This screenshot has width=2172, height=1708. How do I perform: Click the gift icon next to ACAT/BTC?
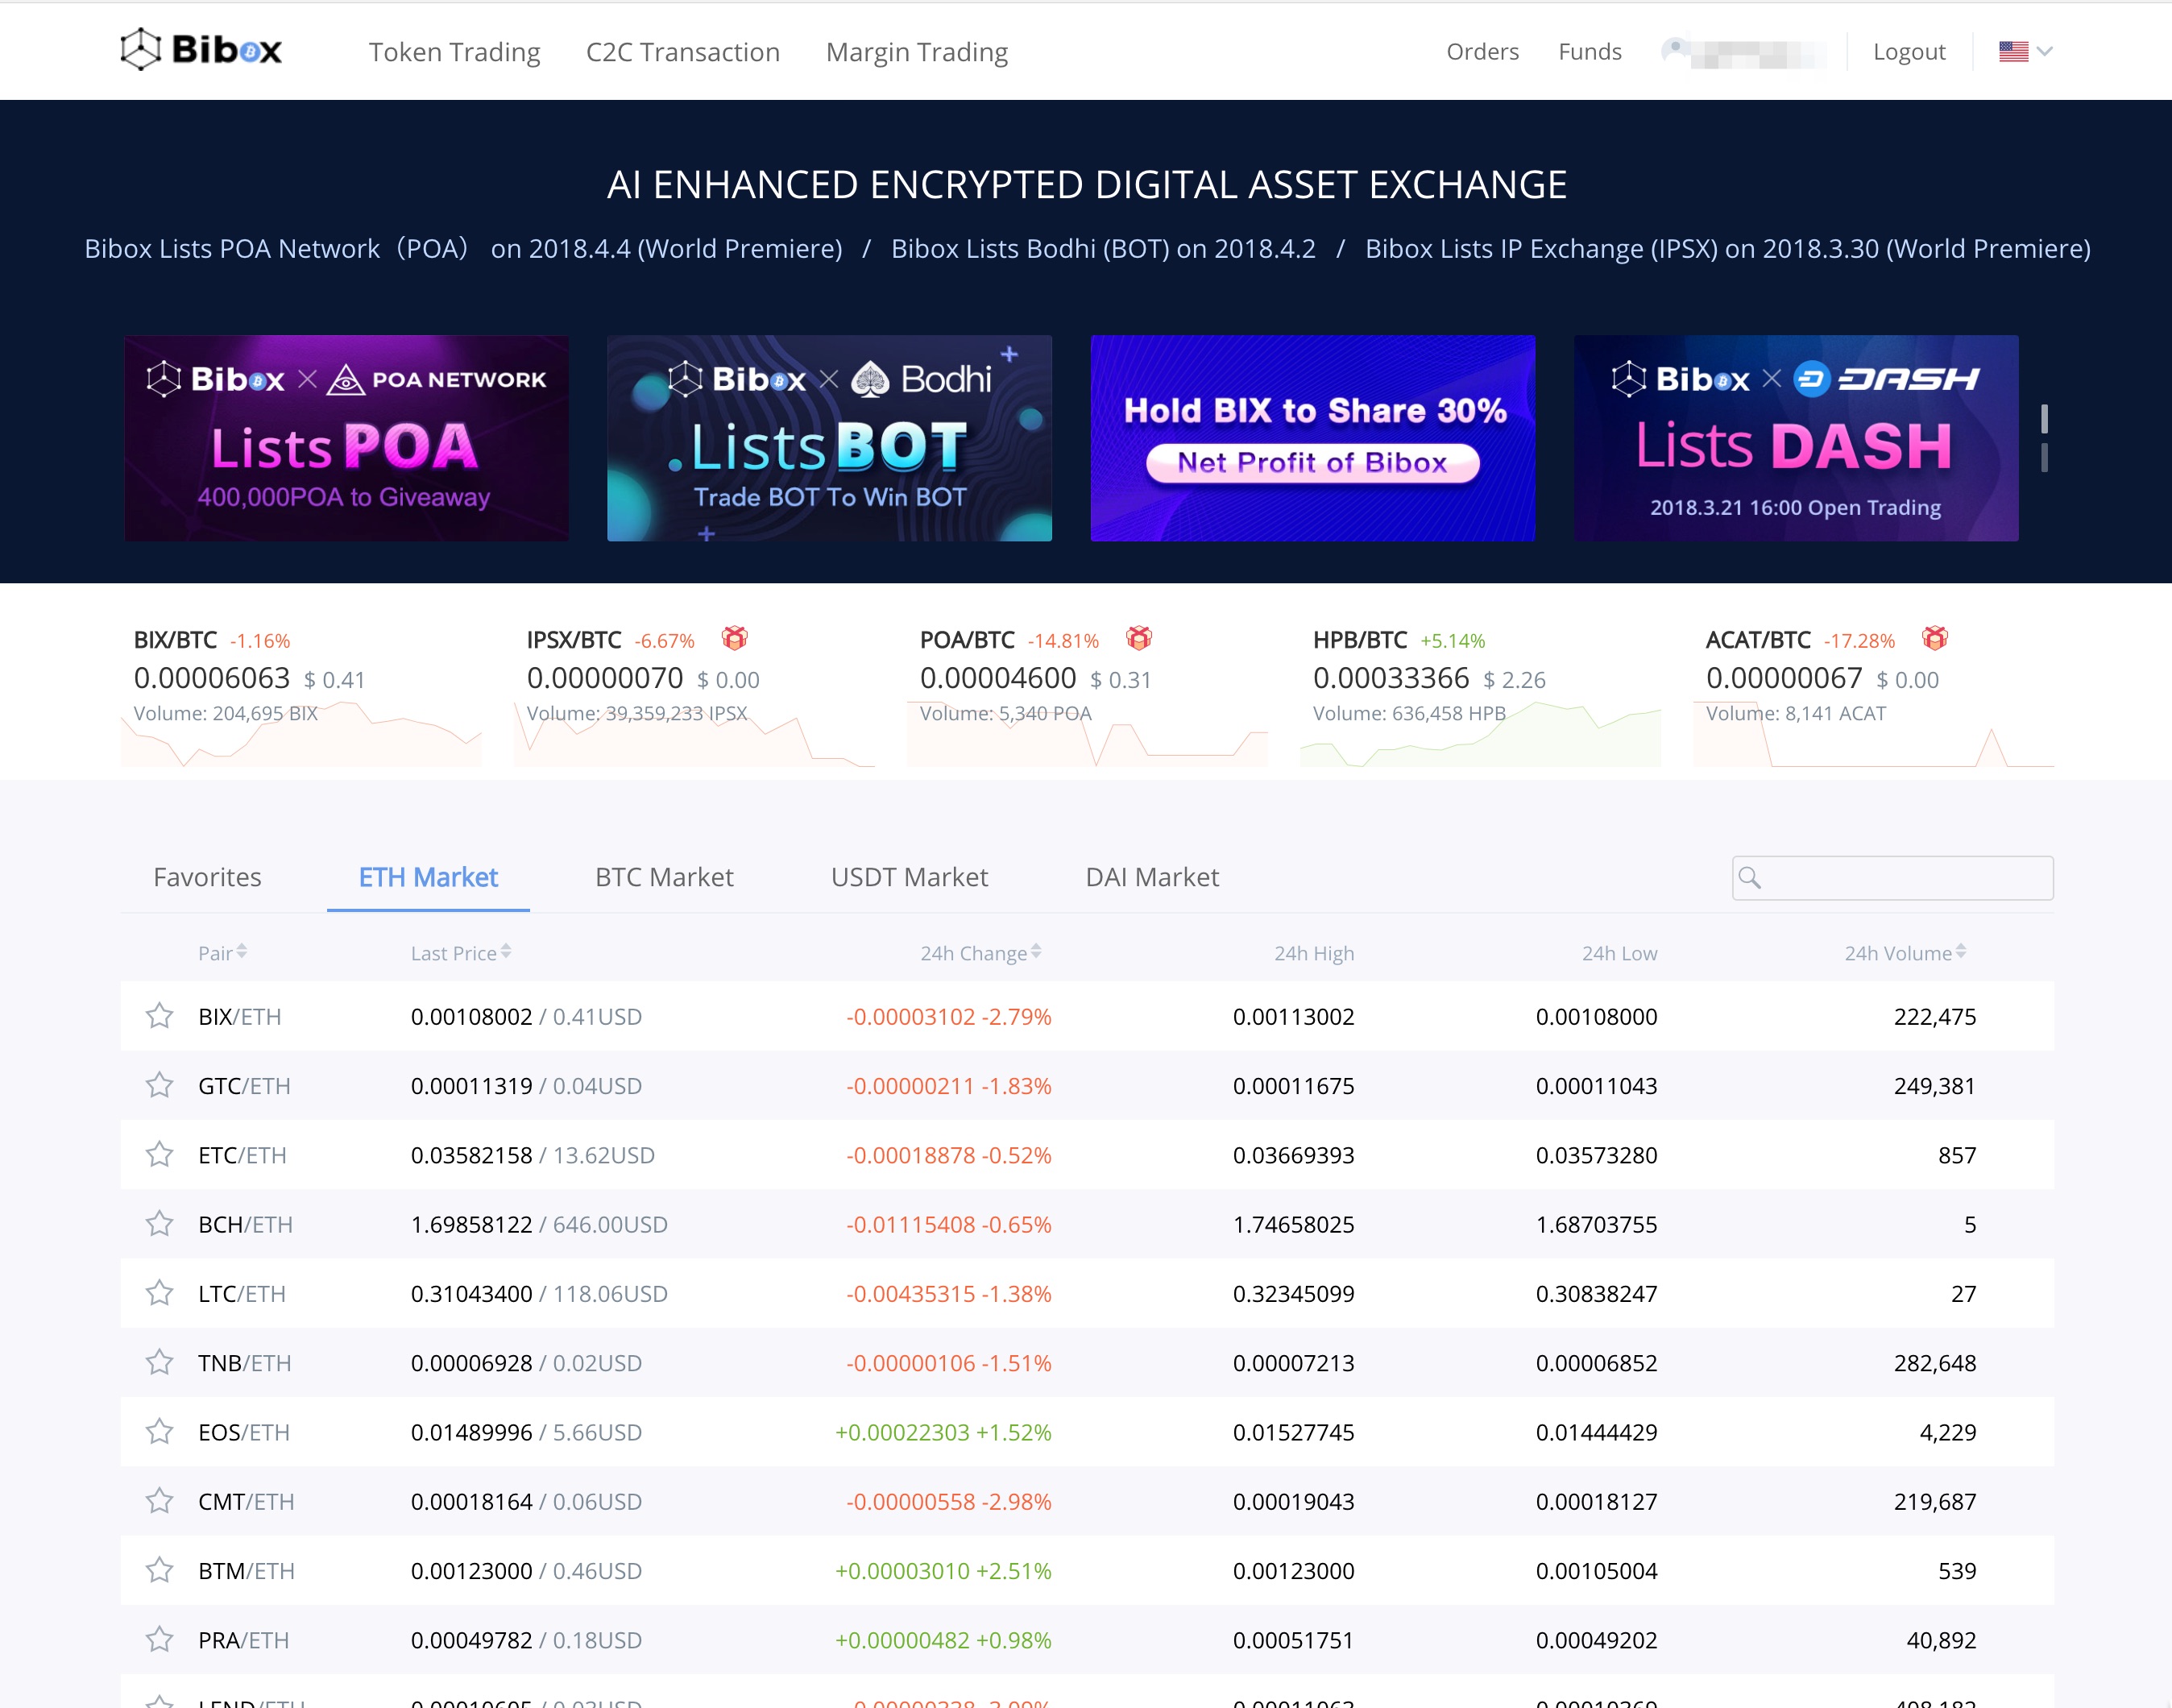(x=1935, y=638)
